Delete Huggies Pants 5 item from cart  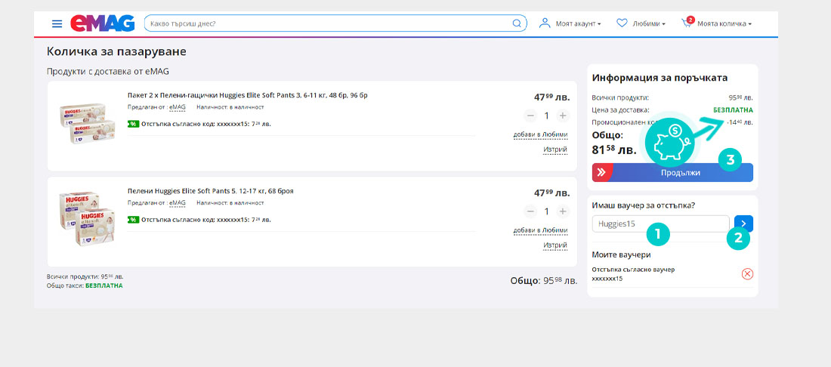pyautogui.click(x=555, y=245)
